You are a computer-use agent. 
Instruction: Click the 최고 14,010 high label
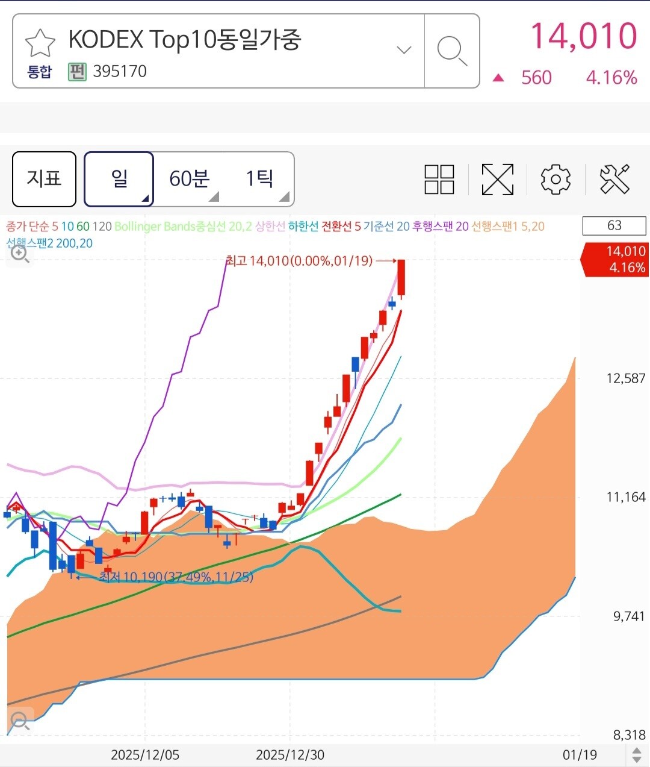(299, 261)
